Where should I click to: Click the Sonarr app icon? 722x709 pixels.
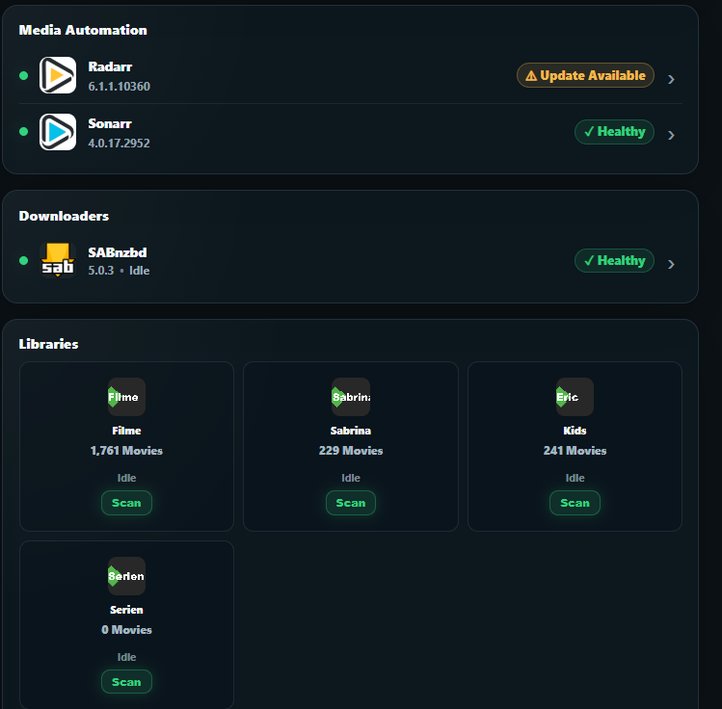pos(58,132)
